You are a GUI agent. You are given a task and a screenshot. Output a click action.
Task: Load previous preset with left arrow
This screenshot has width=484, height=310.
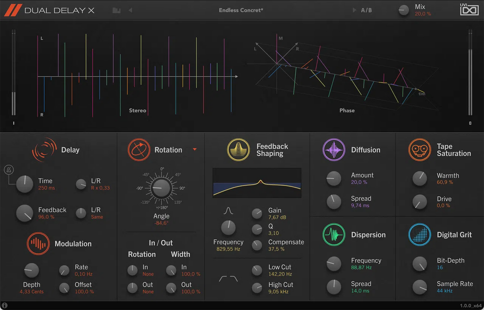pos(129,10)
